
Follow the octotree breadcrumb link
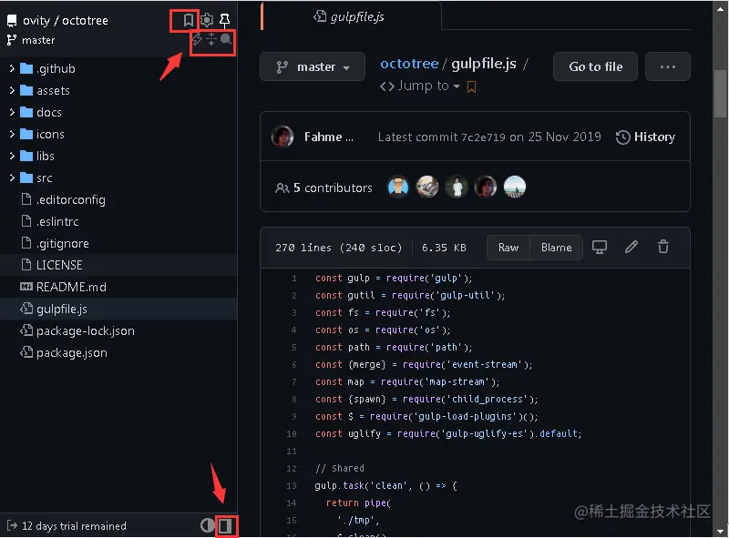[409, 64]
